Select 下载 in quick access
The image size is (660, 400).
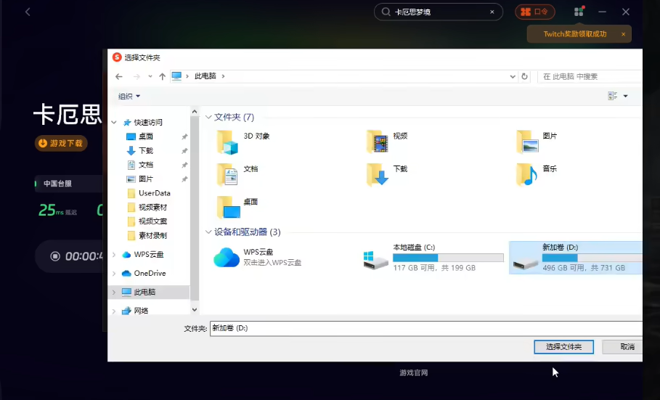pyautogui.click(x=145, y=151)
